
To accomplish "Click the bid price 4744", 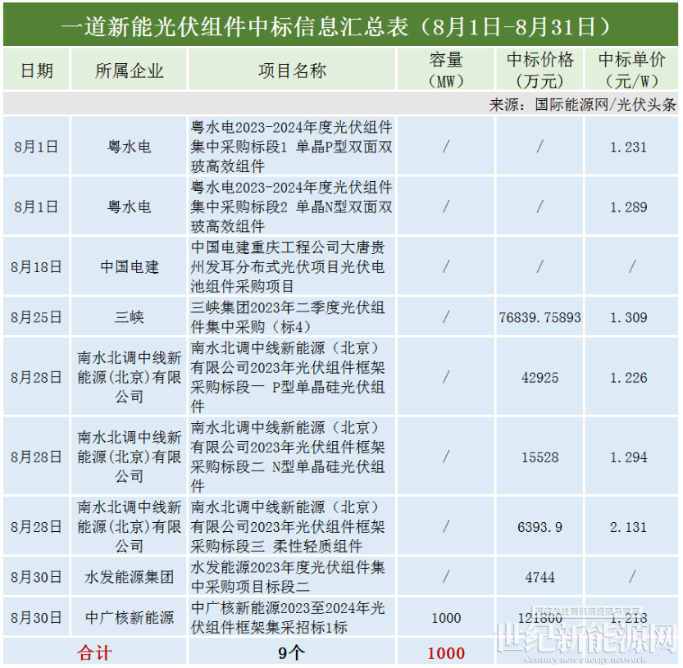I will click(540, 577).
